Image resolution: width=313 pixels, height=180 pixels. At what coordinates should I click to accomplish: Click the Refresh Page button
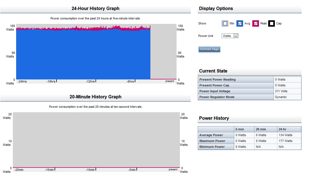(209, 49)
